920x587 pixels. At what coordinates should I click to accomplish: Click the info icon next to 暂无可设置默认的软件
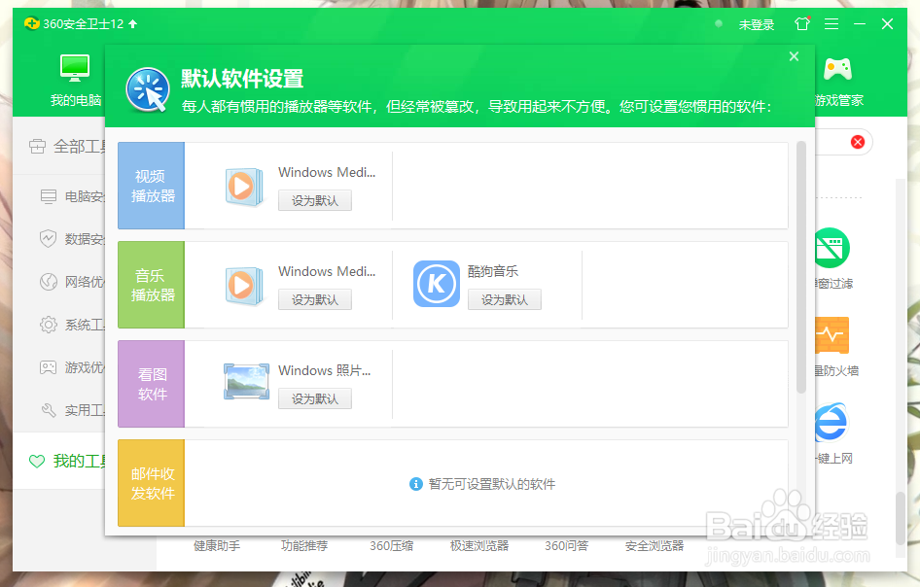pos(415,484)
